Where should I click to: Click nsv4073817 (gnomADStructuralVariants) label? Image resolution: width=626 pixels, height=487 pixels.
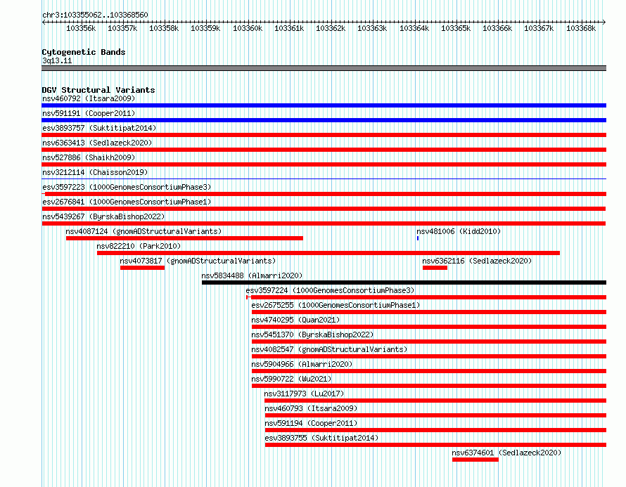198,261
